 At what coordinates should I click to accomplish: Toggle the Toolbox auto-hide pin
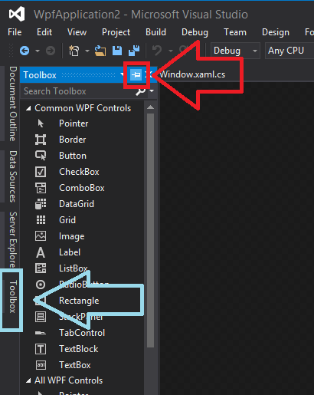pos(136,75)
